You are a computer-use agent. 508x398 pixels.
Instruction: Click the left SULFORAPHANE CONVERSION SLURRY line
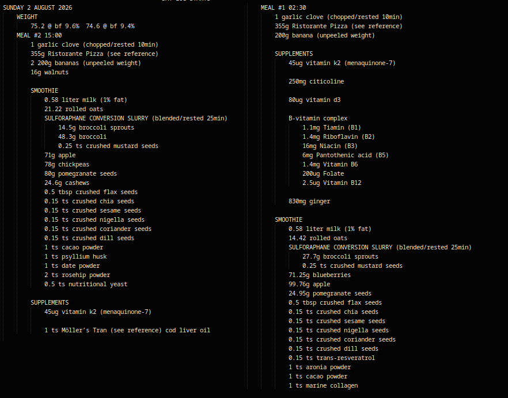pos(136,118)
